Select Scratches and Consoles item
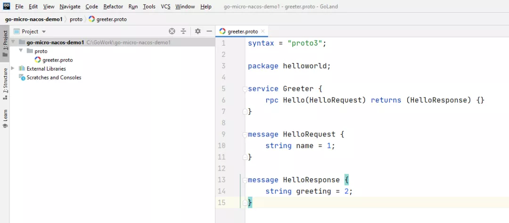Image resolution: width=509 pixels, height=223 pixels. click(x=54, y=78)
